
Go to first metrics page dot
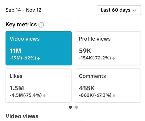pos(70,107)
